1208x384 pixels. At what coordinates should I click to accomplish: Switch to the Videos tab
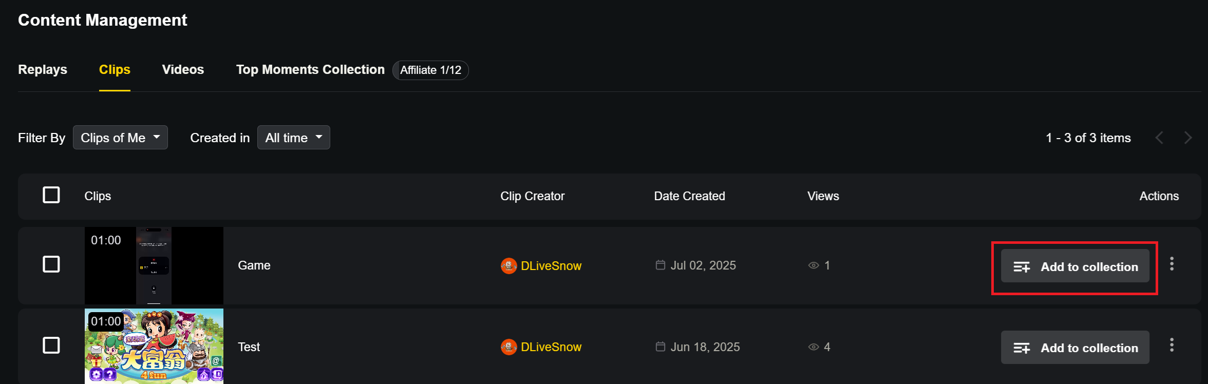coord(183,70)
